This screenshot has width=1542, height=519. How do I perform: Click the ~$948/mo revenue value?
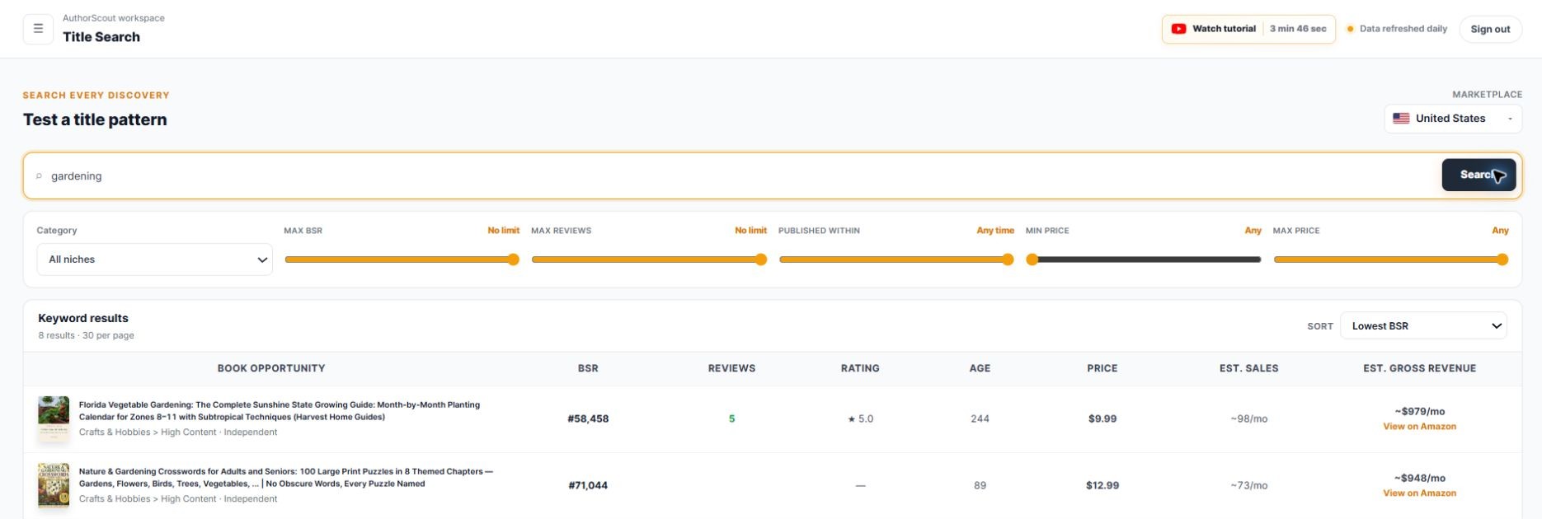1419,479
